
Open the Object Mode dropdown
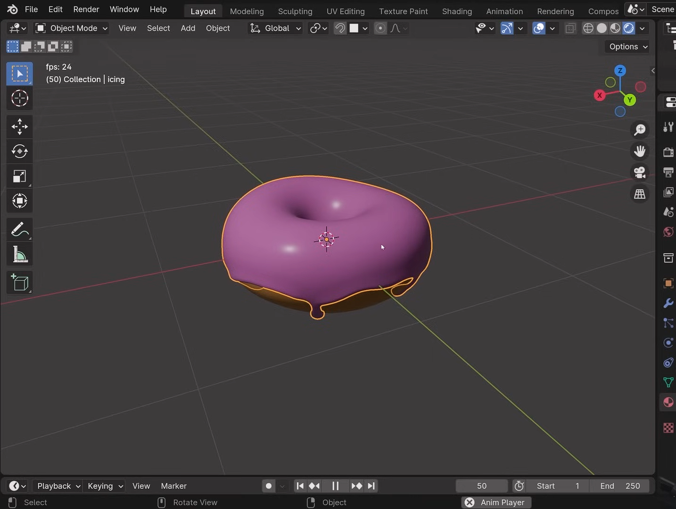[72, 28]
